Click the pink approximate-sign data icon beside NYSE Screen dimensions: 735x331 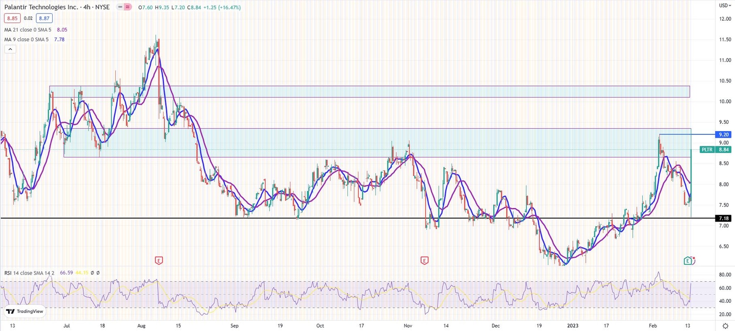127,7
